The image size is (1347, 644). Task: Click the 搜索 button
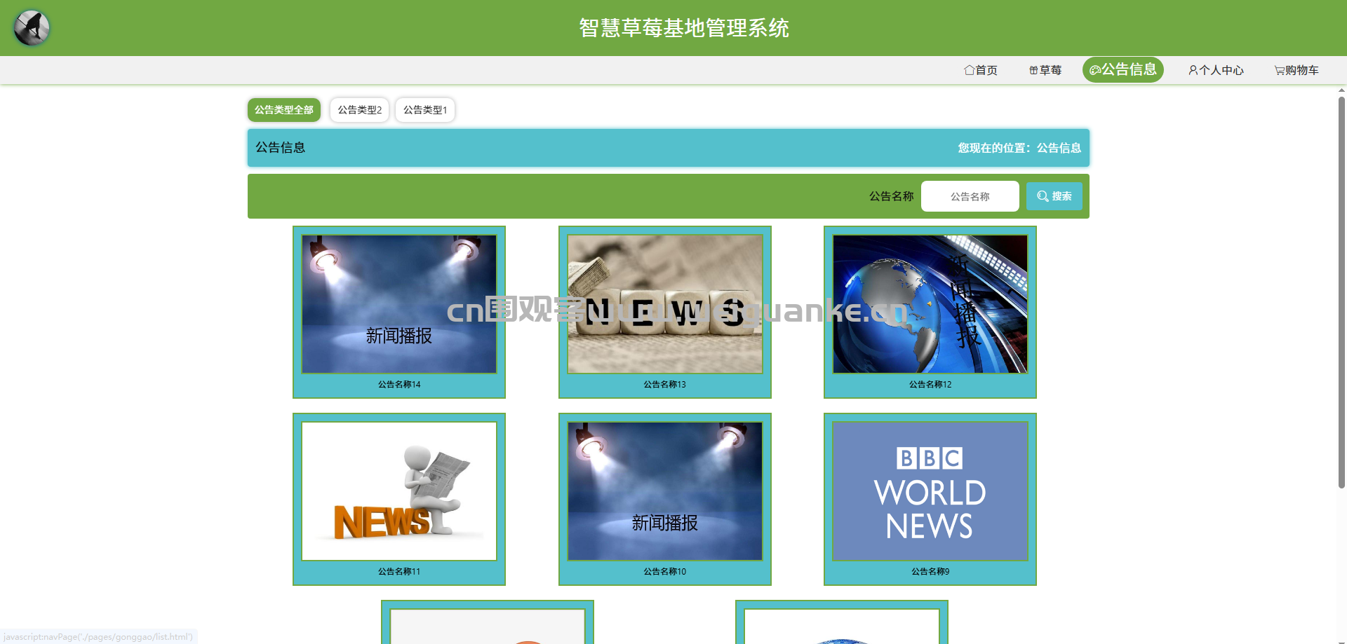pyautogui.click(x=1054, y=196)
